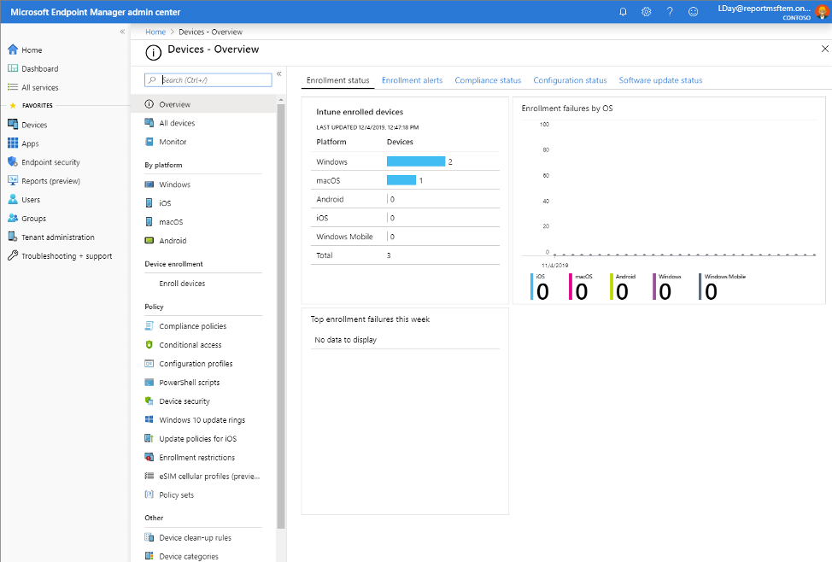Click the eSIM cellular profiles icon
832x562 pixels.
click(149, 476)
